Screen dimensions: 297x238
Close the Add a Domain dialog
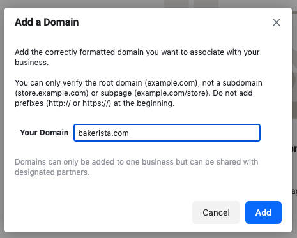pyautogui.click(x=277, y=22)
